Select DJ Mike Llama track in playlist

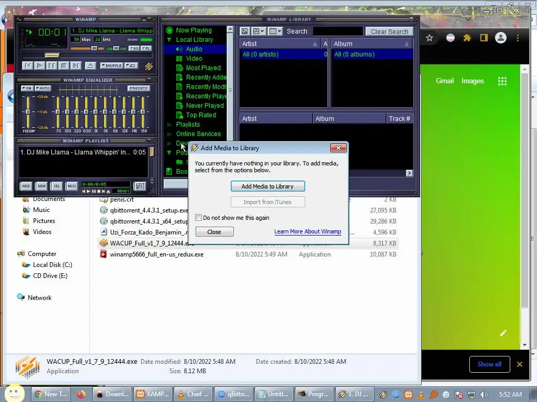pos(83,152)
